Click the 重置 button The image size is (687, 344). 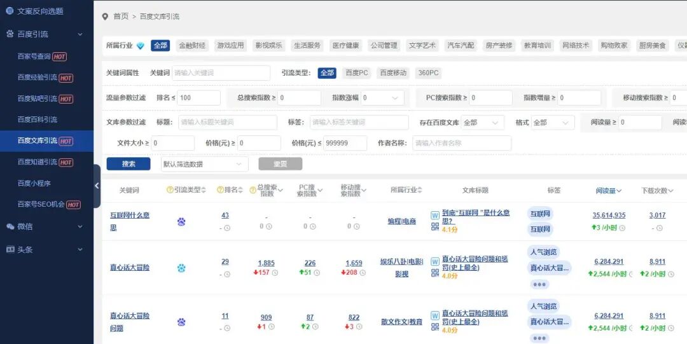click(281, 164)
